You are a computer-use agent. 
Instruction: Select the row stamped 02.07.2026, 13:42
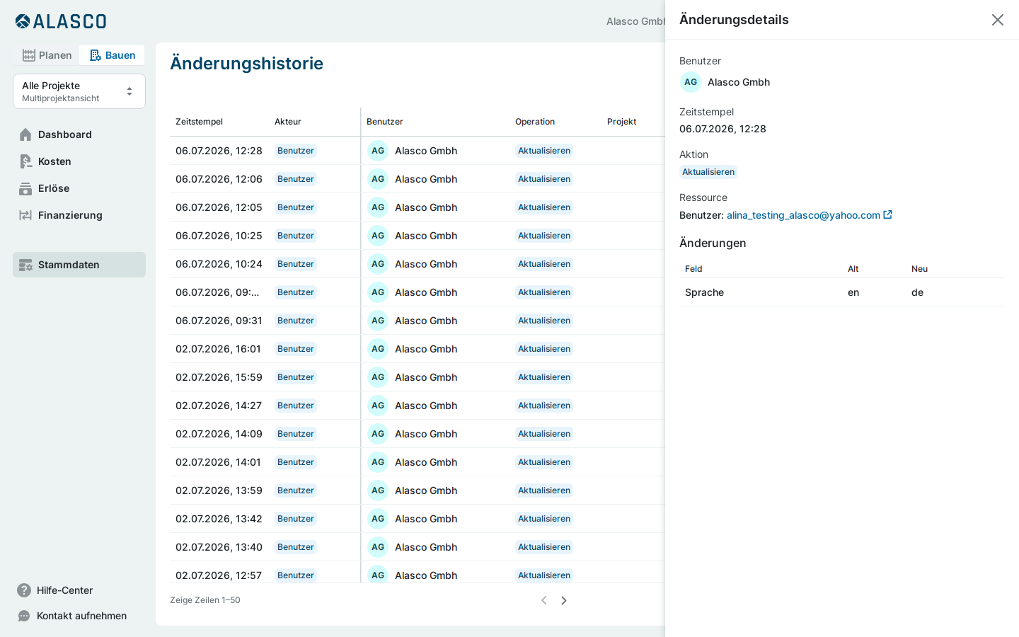(x=418, y=519)
